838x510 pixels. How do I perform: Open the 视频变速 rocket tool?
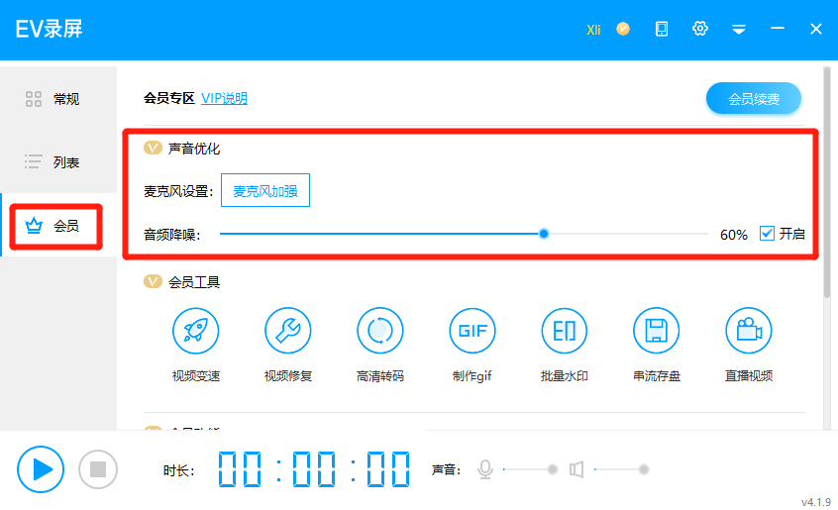(195, 332)
